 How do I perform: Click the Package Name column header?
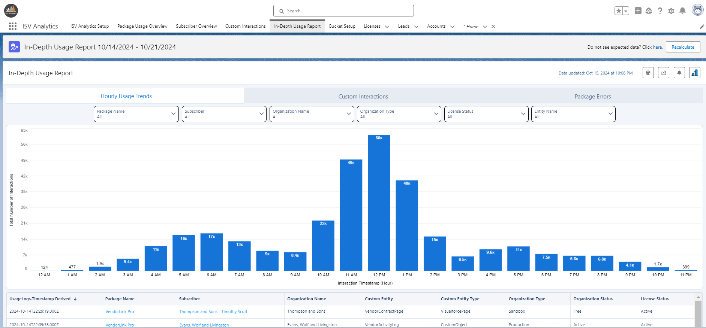click(x=139, y=299)
